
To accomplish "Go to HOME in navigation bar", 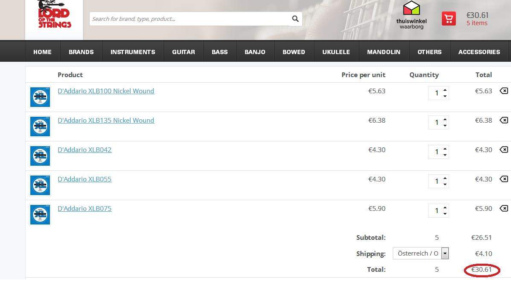I will [42, 52].
